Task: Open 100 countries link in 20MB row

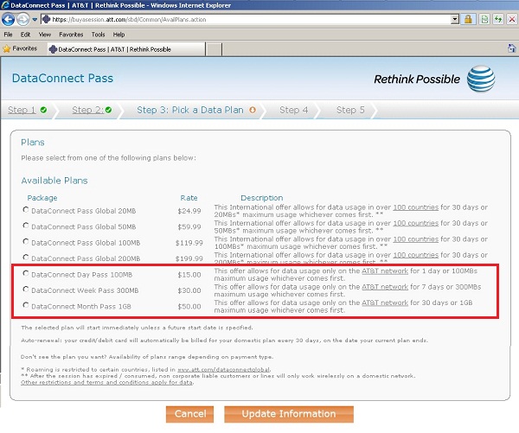Action: tap(415, 207)
